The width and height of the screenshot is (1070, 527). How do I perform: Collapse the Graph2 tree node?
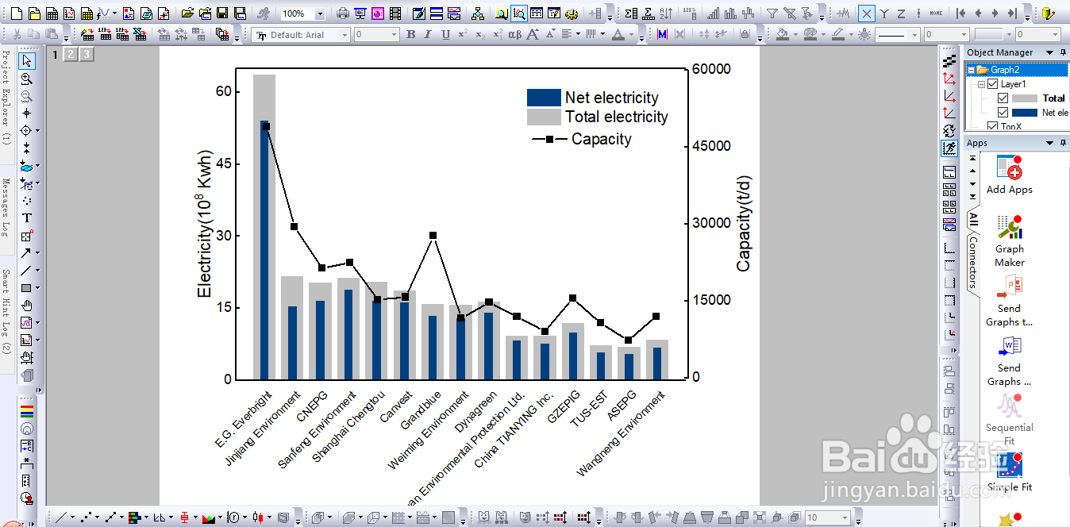pyautogui.click(x=971, y=70)
